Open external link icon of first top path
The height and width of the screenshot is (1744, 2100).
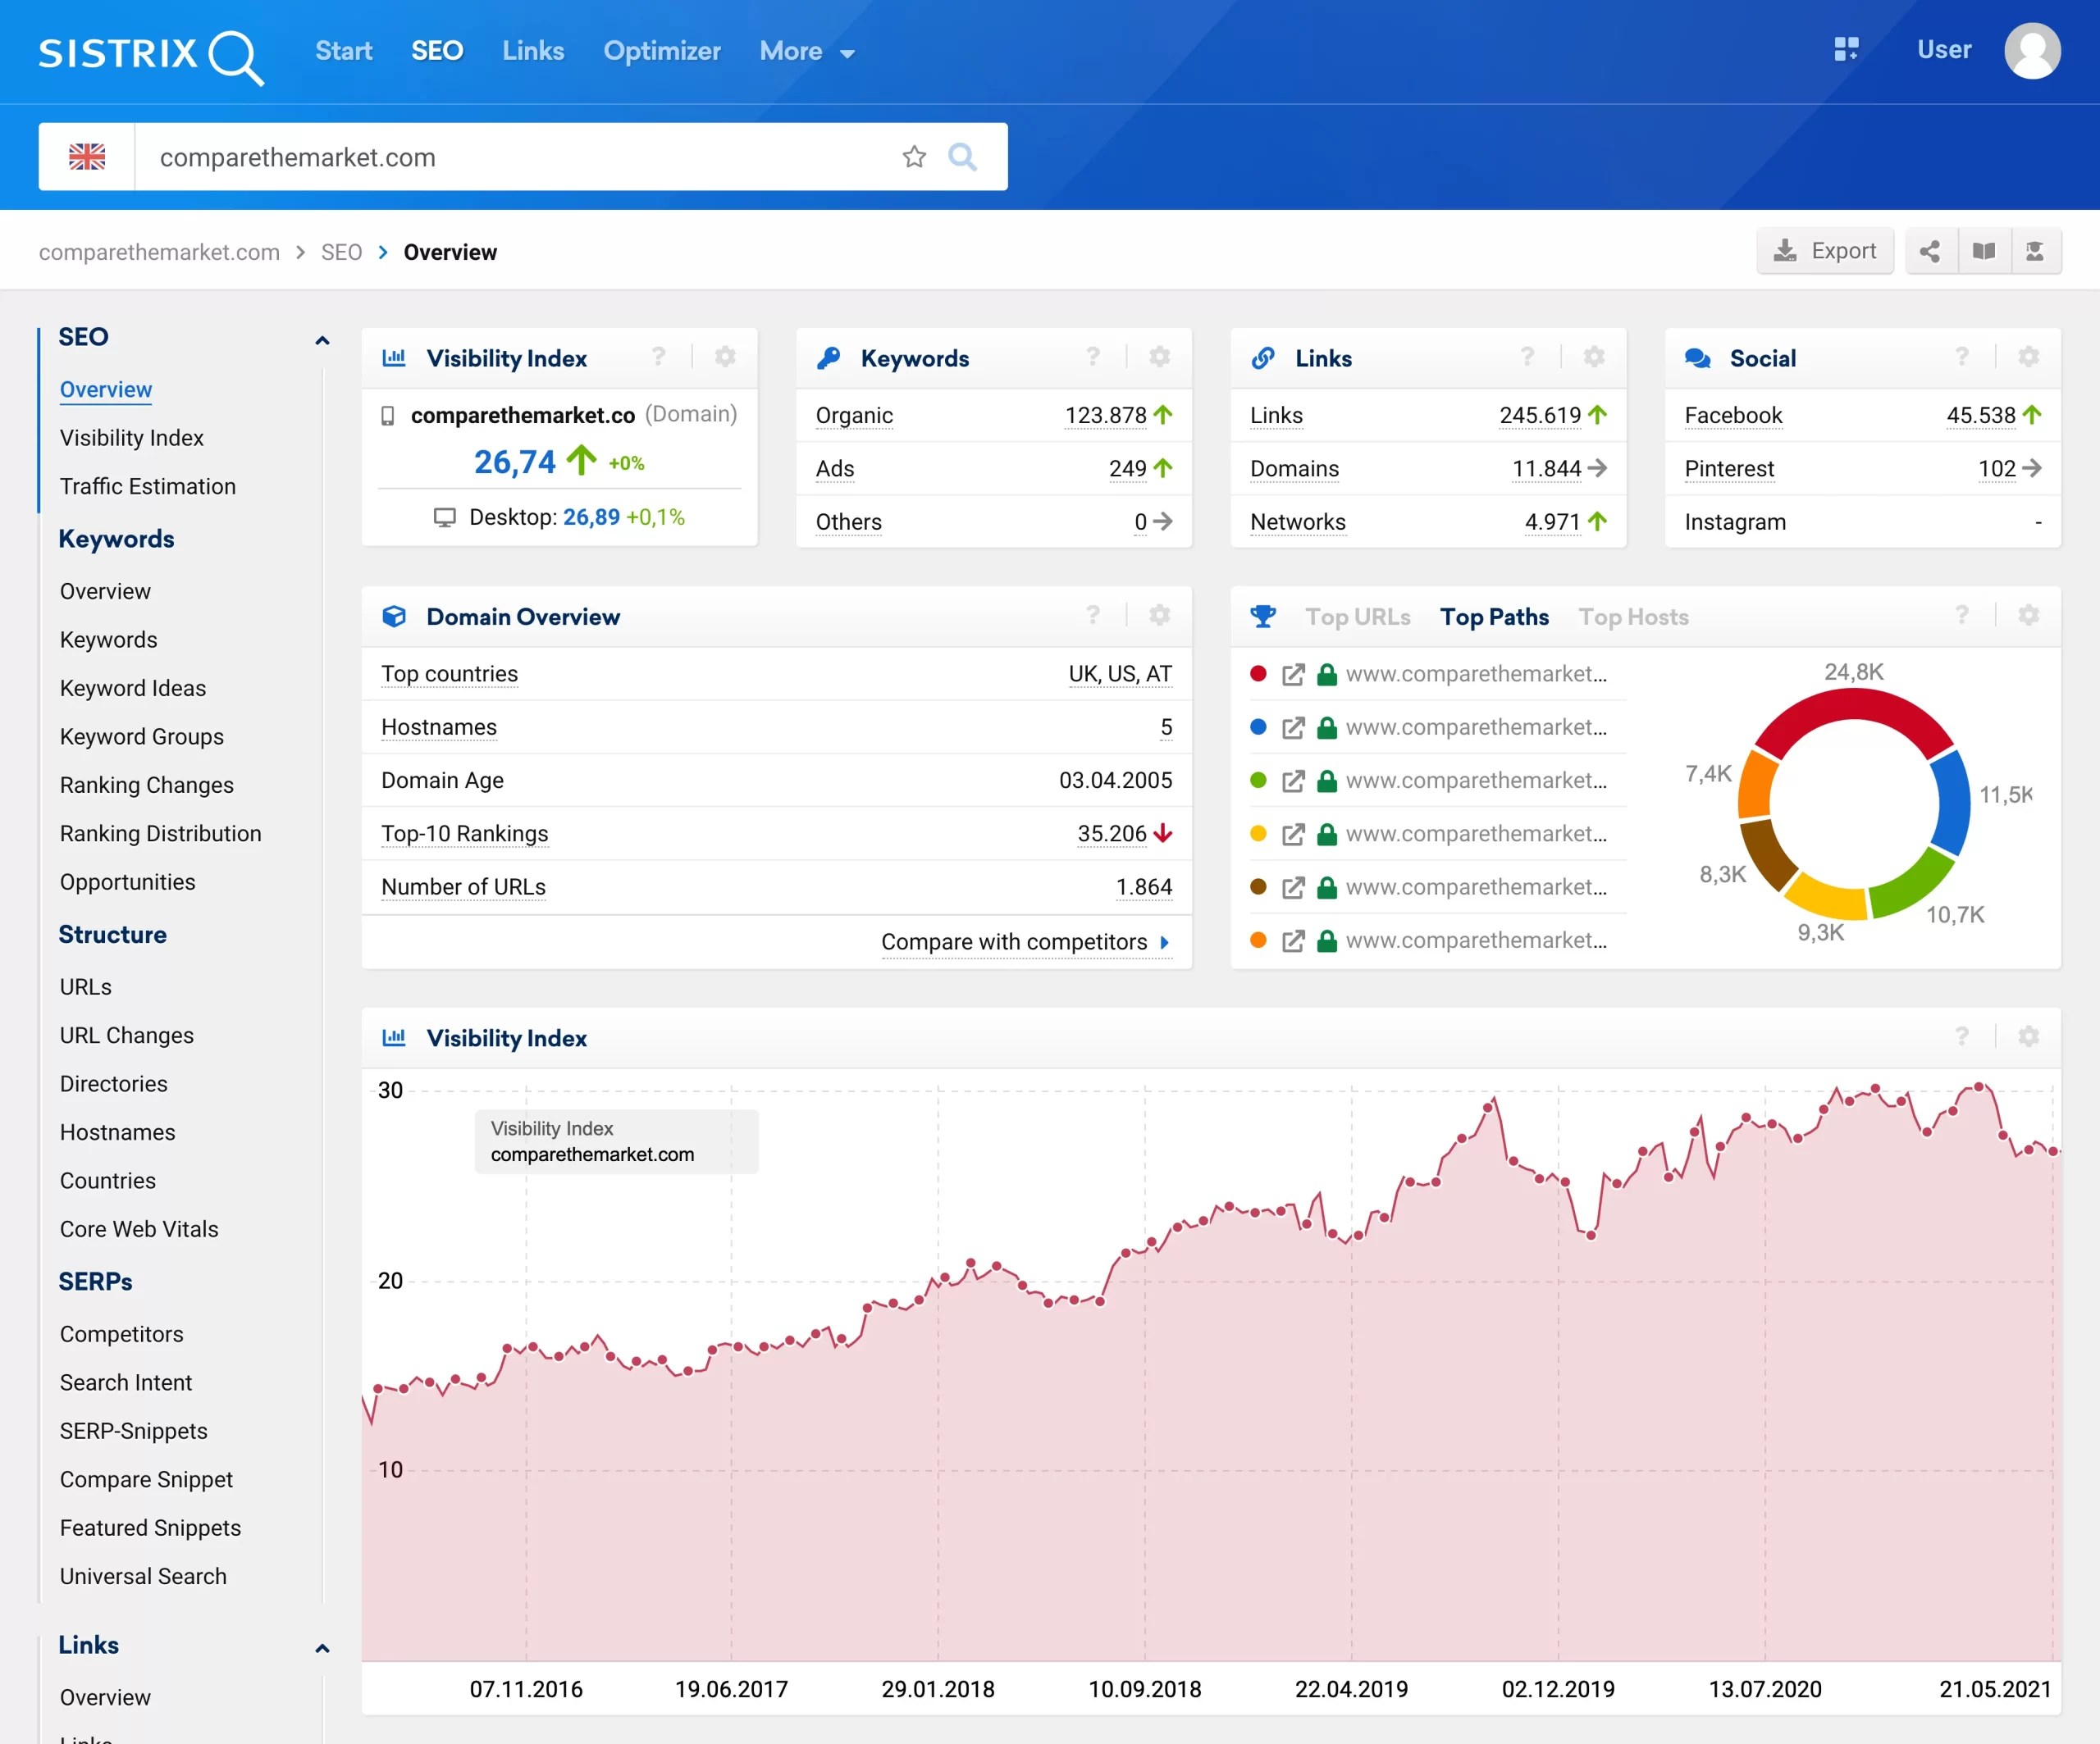pos(1293,675)
